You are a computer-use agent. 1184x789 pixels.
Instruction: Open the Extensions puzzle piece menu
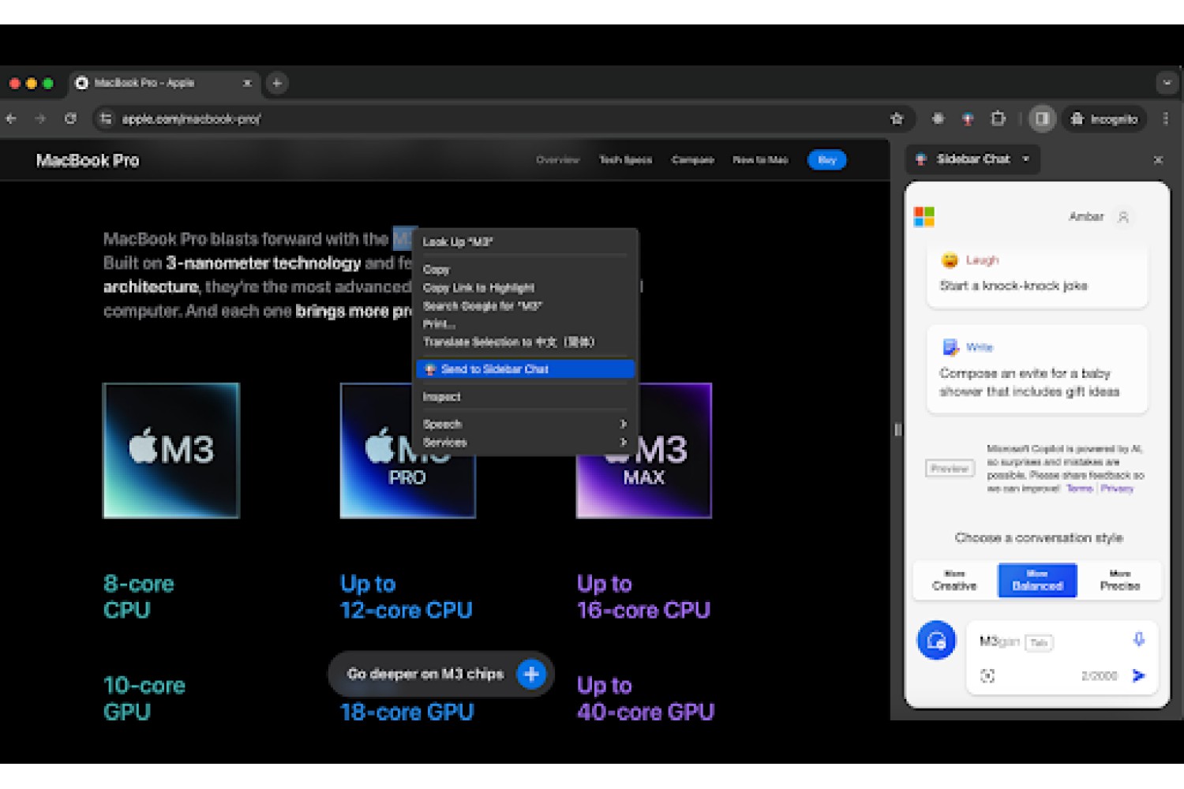pyautogui.click(x=999, y=118)
